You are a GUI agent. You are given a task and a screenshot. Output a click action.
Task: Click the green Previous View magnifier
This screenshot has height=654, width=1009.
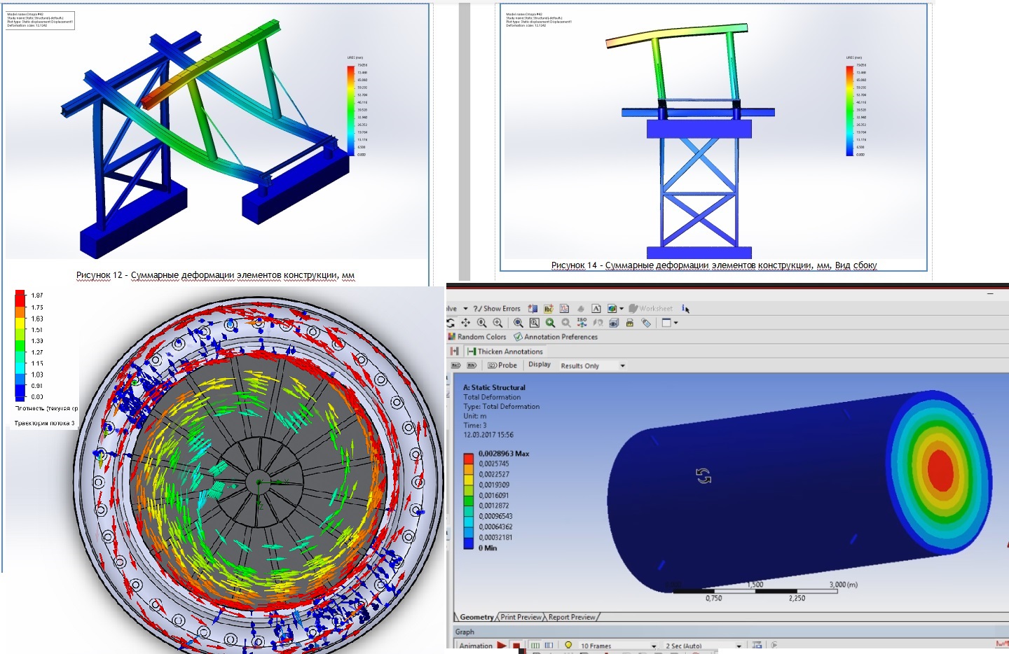pos(551,323)
